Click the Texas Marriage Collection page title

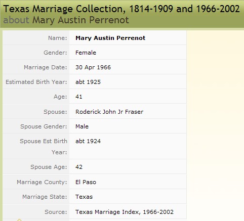(121, 9)
